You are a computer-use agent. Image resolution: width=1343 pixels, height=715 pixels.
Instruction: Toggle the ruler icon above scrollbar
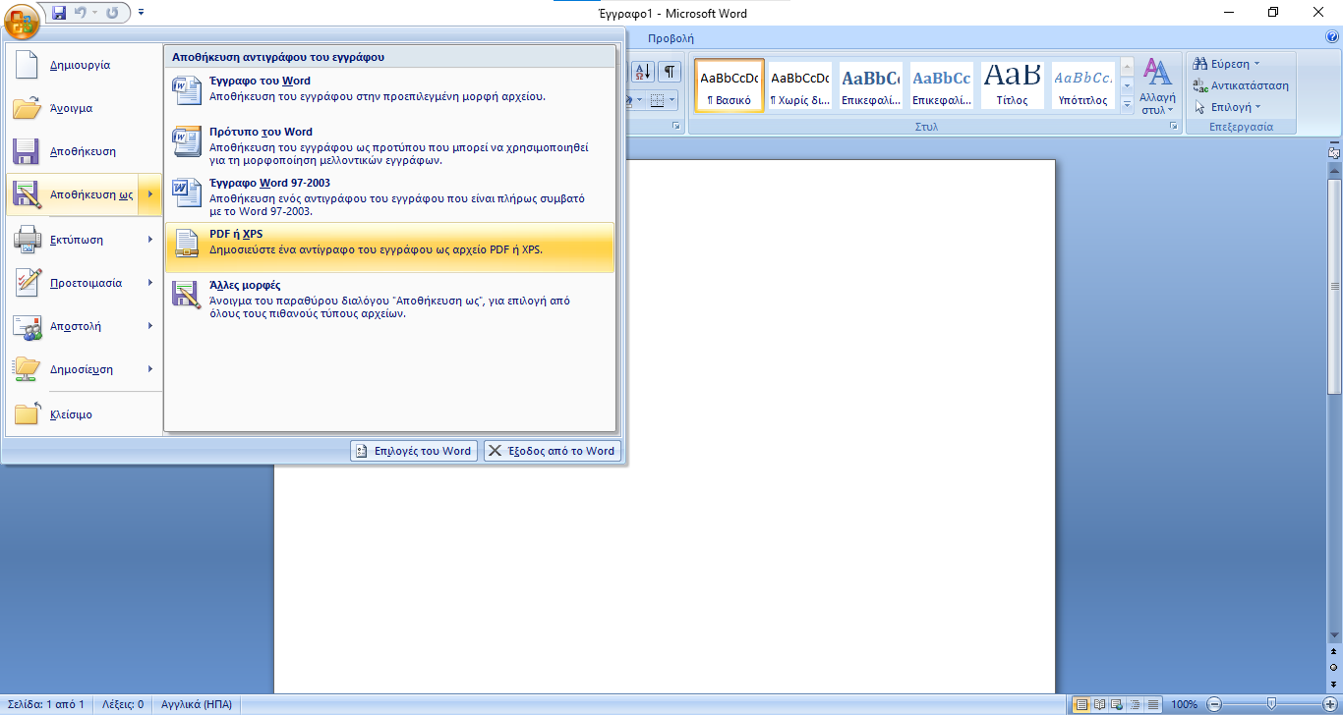pos(1334,152)
